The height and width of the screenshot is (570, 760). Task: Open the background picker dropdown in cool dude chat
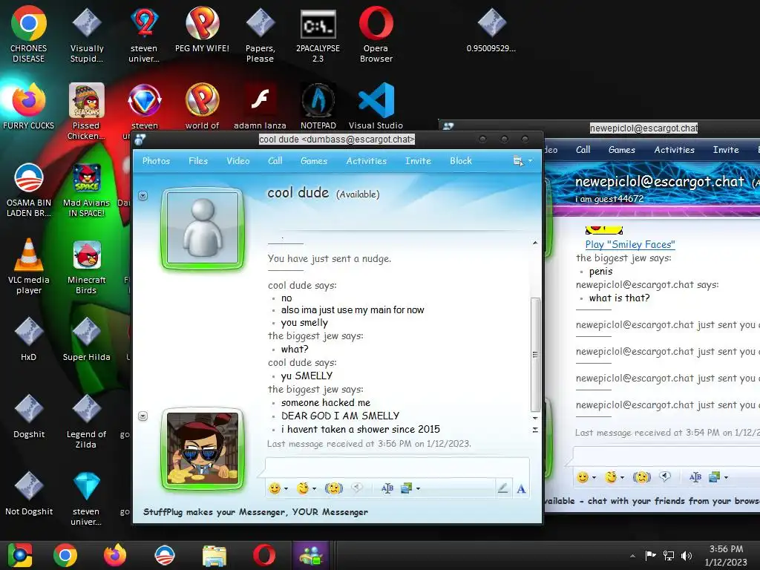[418, 488]
